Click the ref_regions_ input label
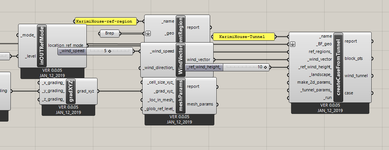This screenshot has height=150, width=389. 320,51
